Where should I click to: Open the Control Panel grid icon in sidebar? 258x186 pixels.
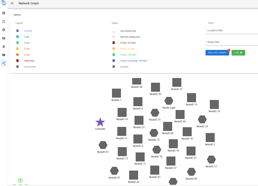tap(4, 13)
